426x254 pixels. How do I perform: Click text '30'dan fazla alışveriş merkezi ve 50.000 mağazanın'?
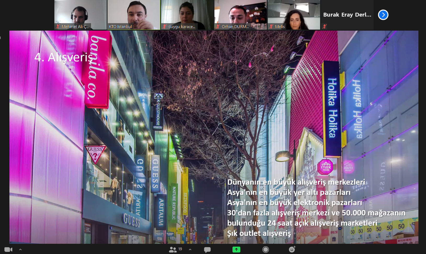point(316,213)
